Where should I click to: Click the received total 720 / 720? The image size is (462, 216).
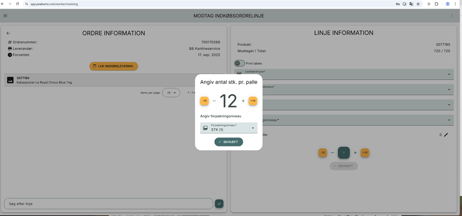442,51
